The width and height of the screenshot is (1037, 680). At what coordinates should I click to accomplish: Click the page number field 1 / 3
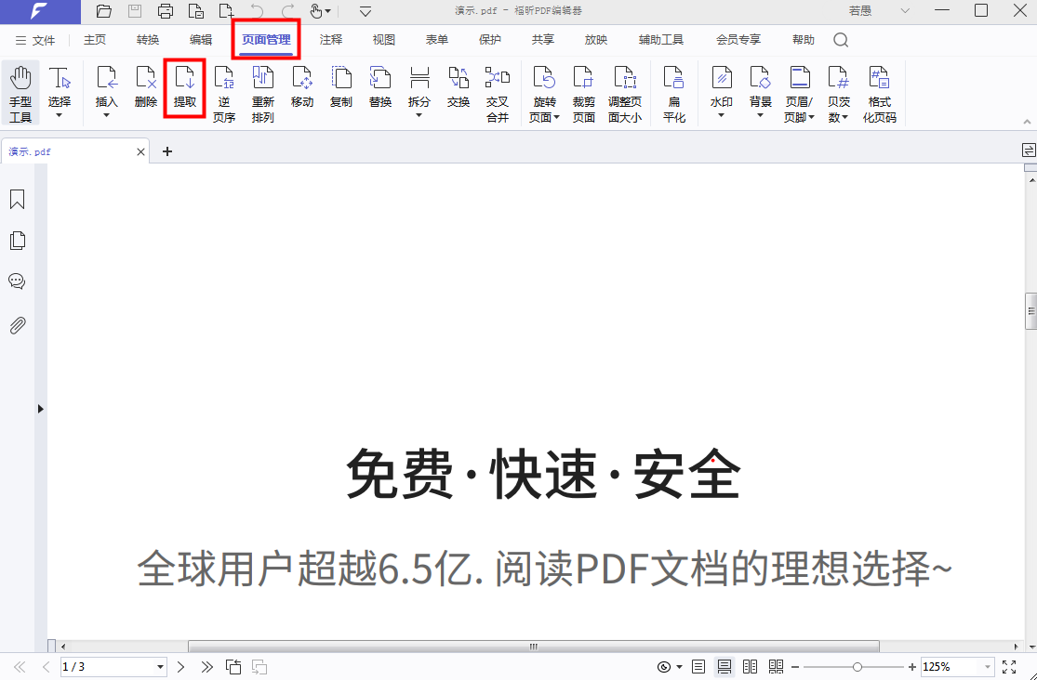click(x=107, y=667)
